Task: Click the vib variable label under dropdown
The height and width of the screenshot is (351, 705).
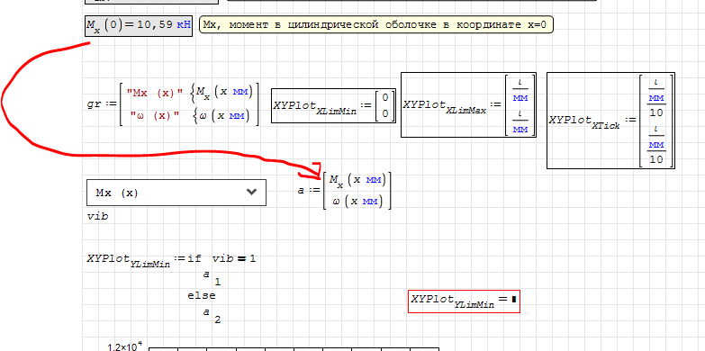Action: (97, 216)
